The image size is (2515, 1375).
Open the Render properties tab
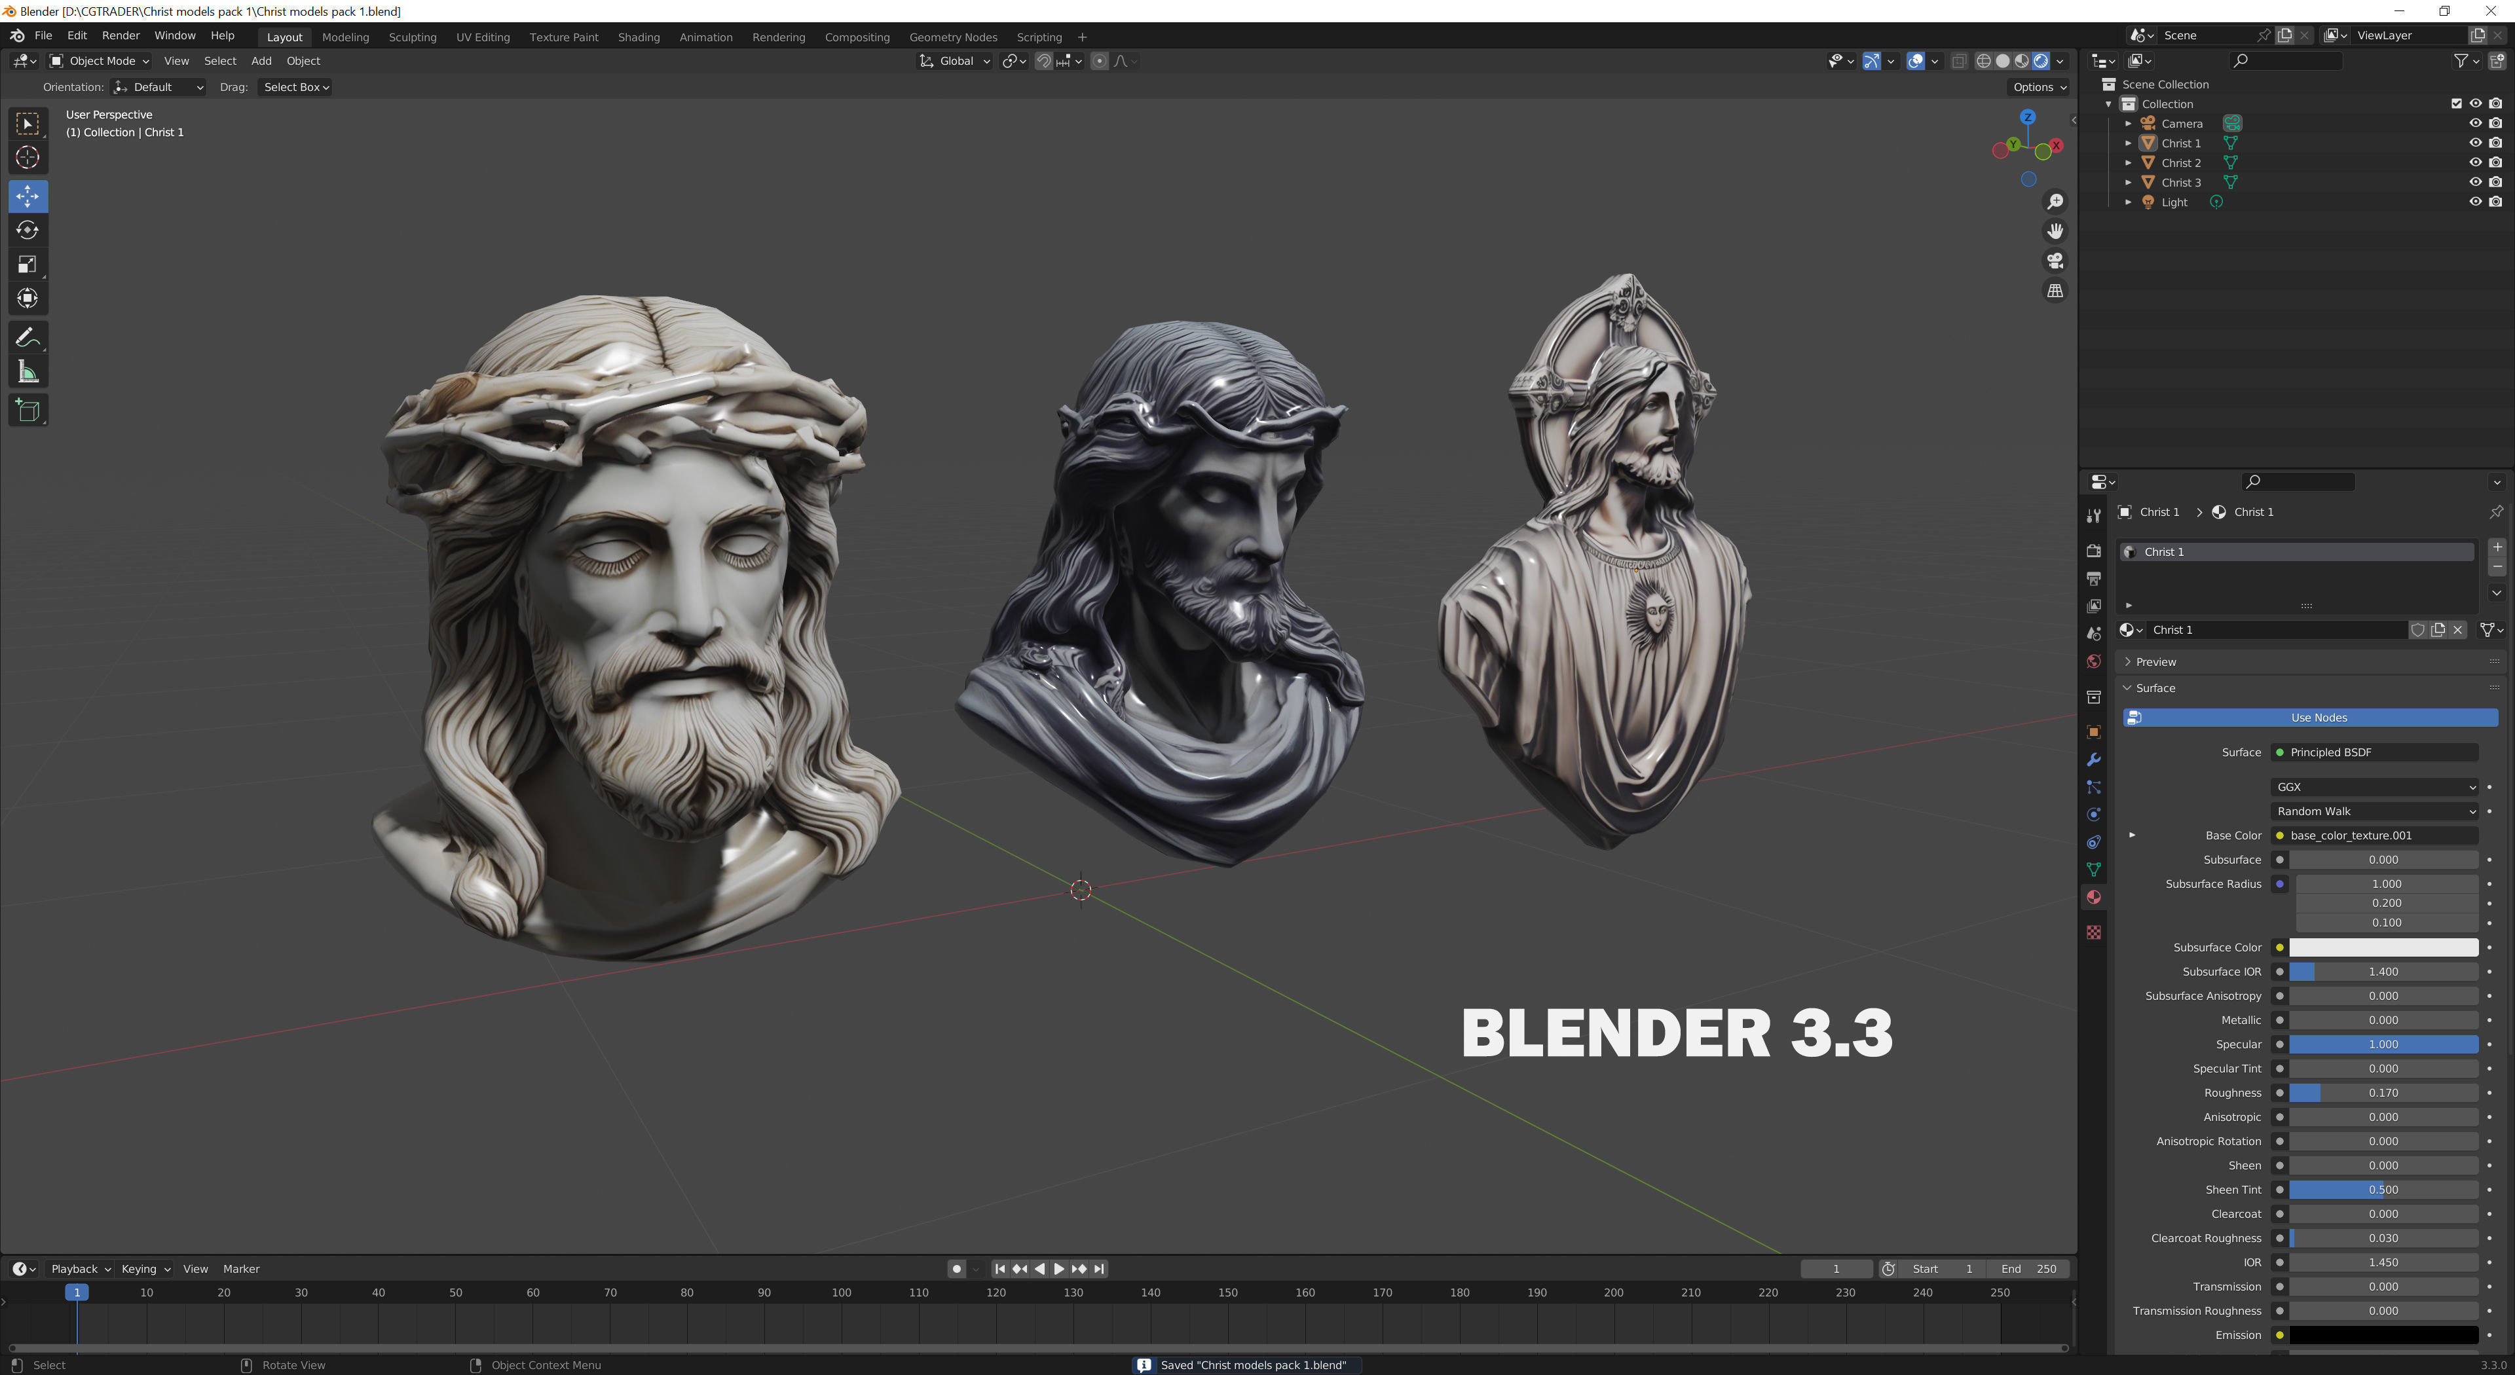pos(2093,551)
